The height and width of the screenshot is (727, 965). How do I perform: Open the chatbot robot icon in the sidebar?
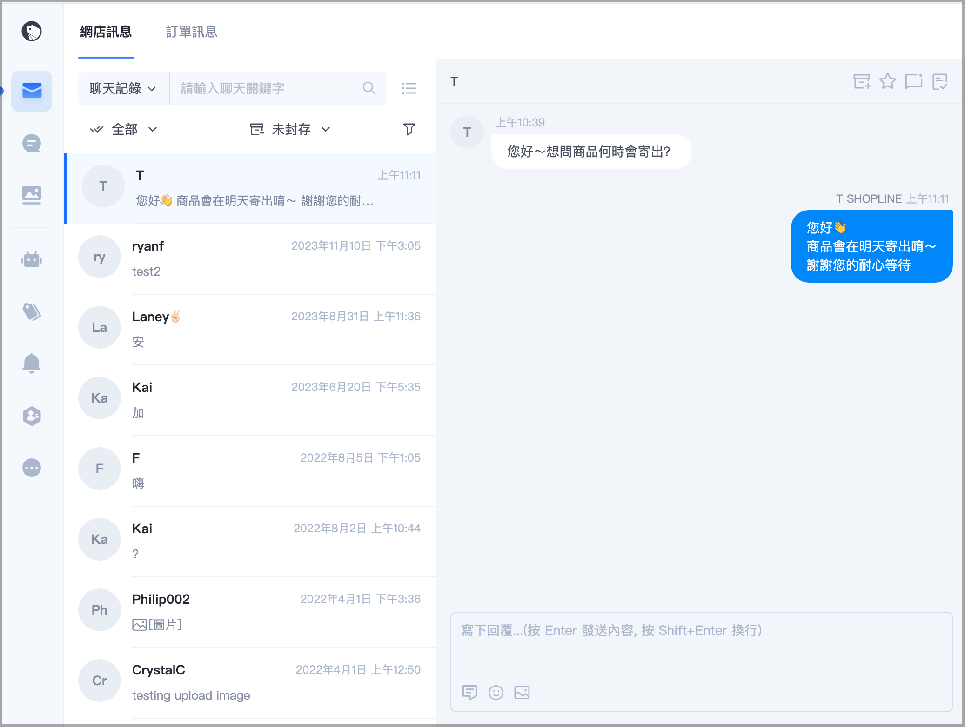point(32,259)
